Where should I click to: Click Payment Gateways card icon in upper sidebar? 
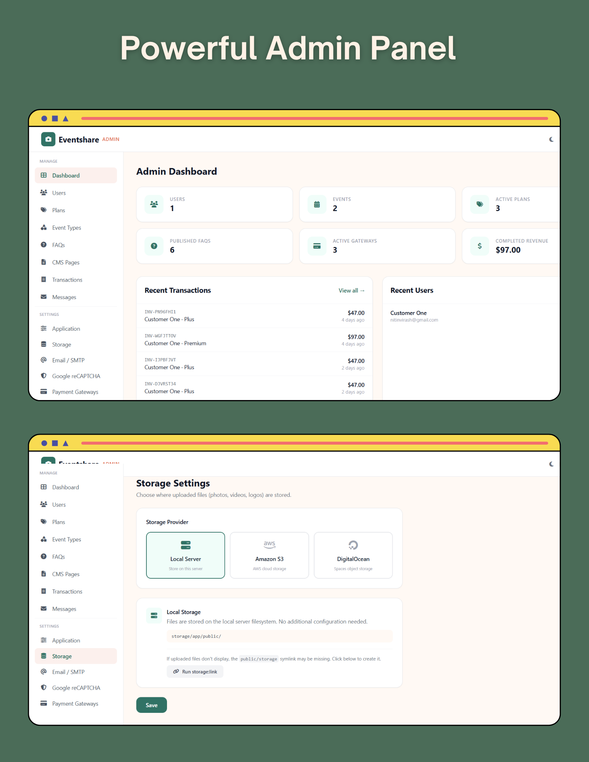click(44, 392)
